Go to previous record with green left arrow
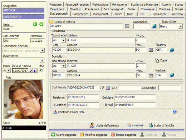This screenshot has height=140, width=186. [35, 24]
